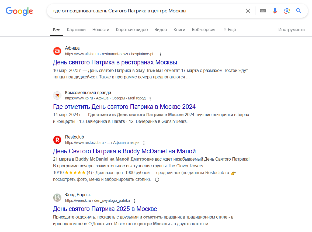Click inside the search input field
This screenshot has height=232, width=312.
(x=148, y=11)
